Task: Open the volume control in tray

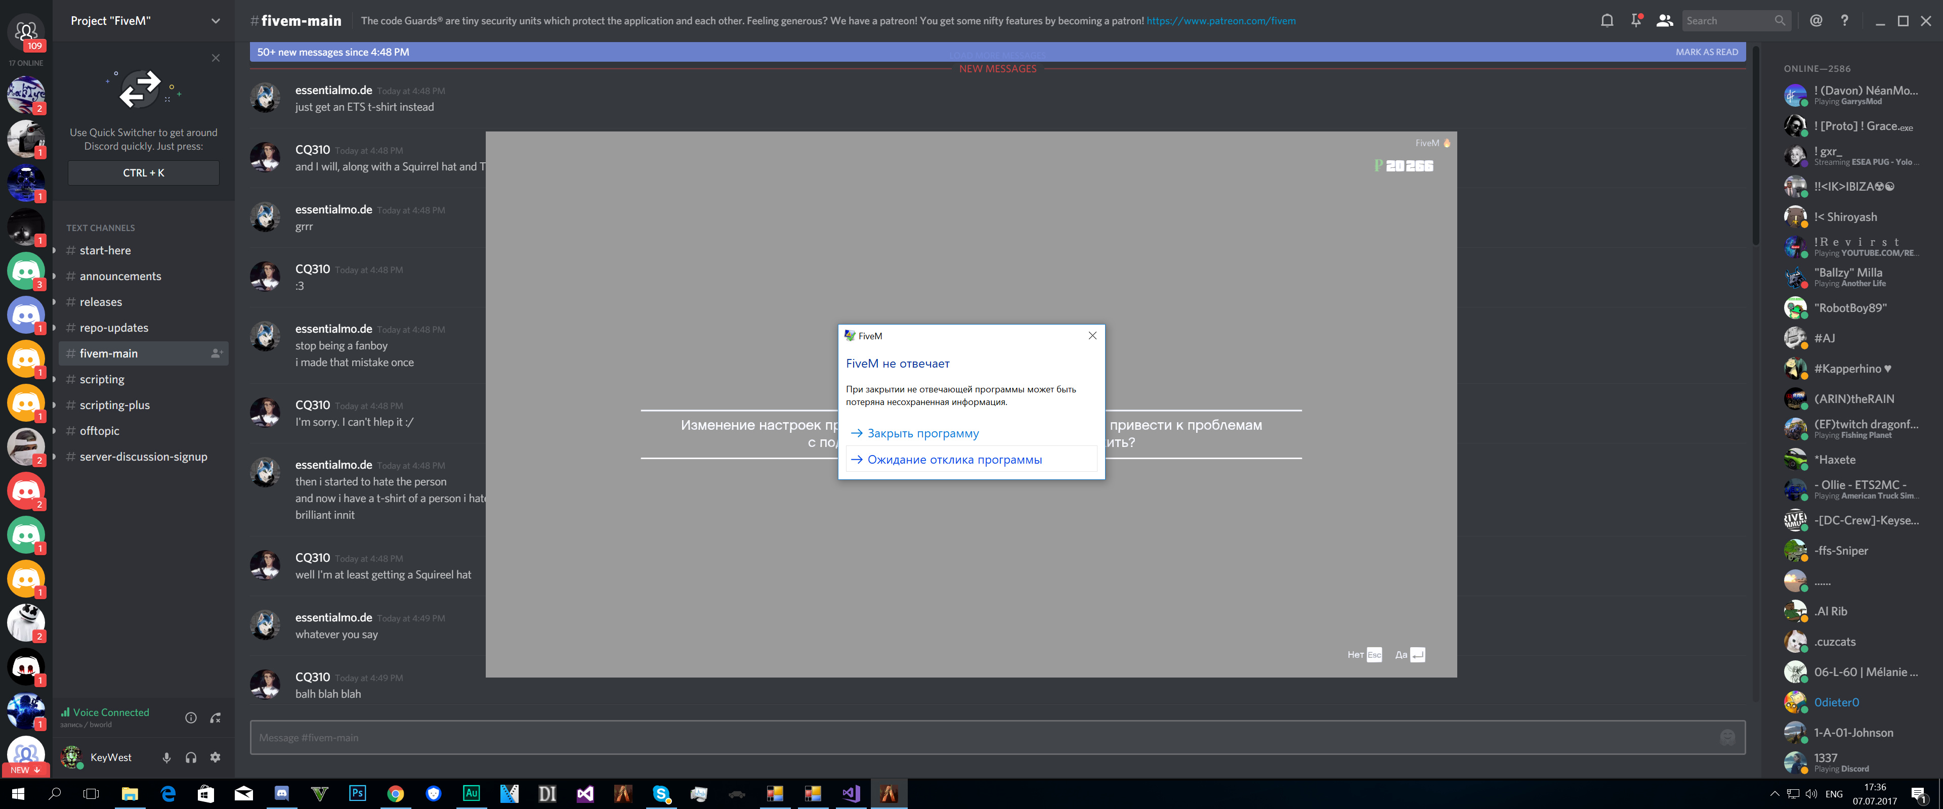Action: pyautogui.click(x=1811, y=793)
